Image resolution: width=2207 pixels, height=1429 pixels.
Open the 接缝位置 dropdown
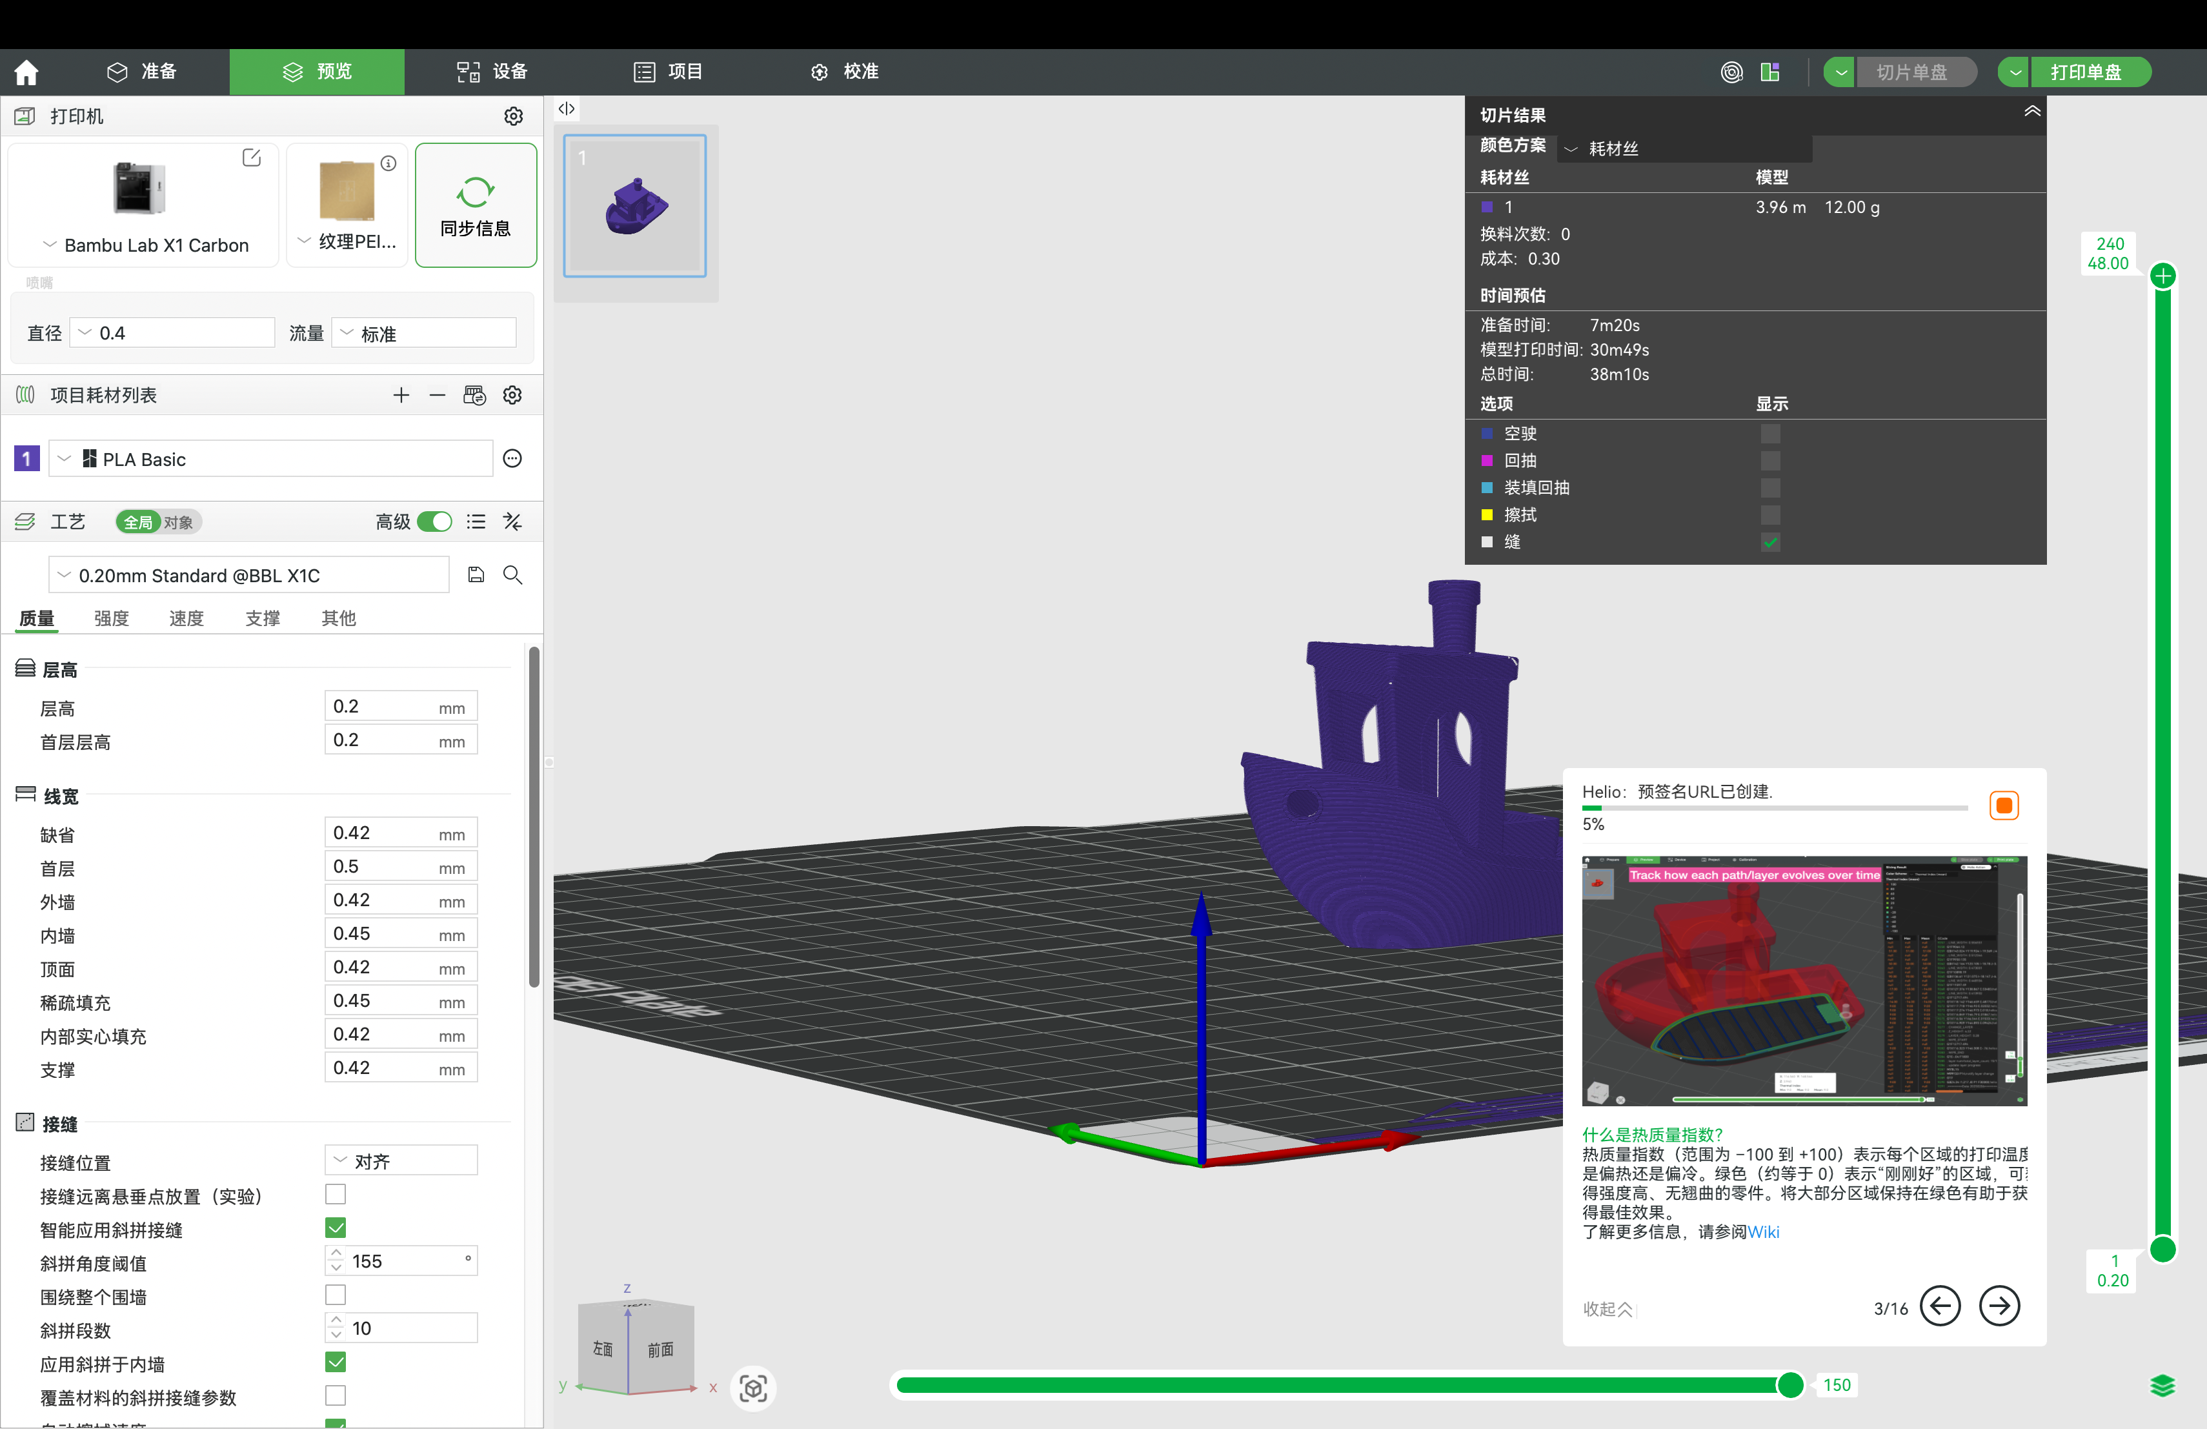pos(401,1161)
